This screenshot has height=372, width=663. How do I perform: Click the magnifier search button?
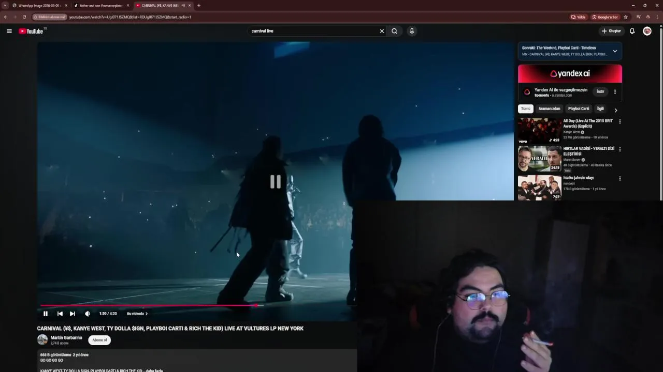pyautogui.click(x=395, y=31)
